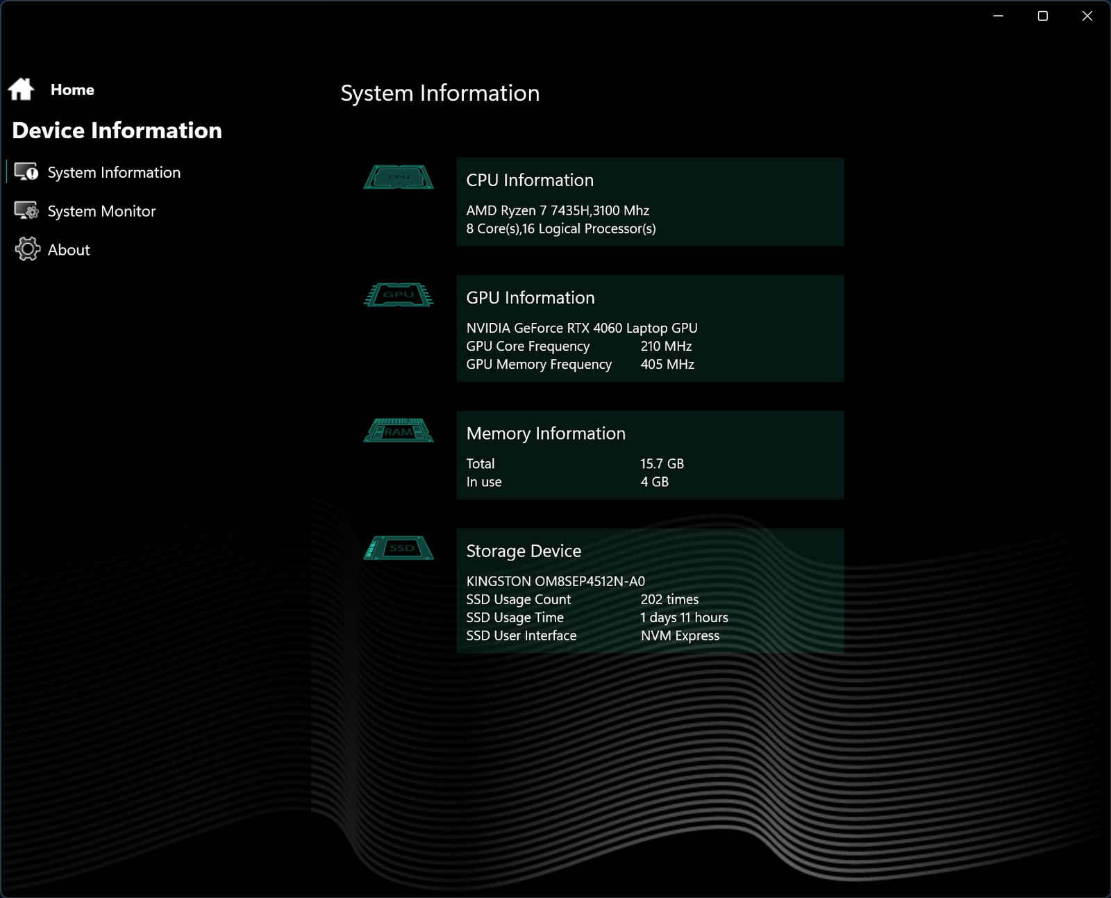Viewport: 1111px width, 898px height.
Task: Open System Monitor page
Action: pyautogui.click(x=101, y=211)
